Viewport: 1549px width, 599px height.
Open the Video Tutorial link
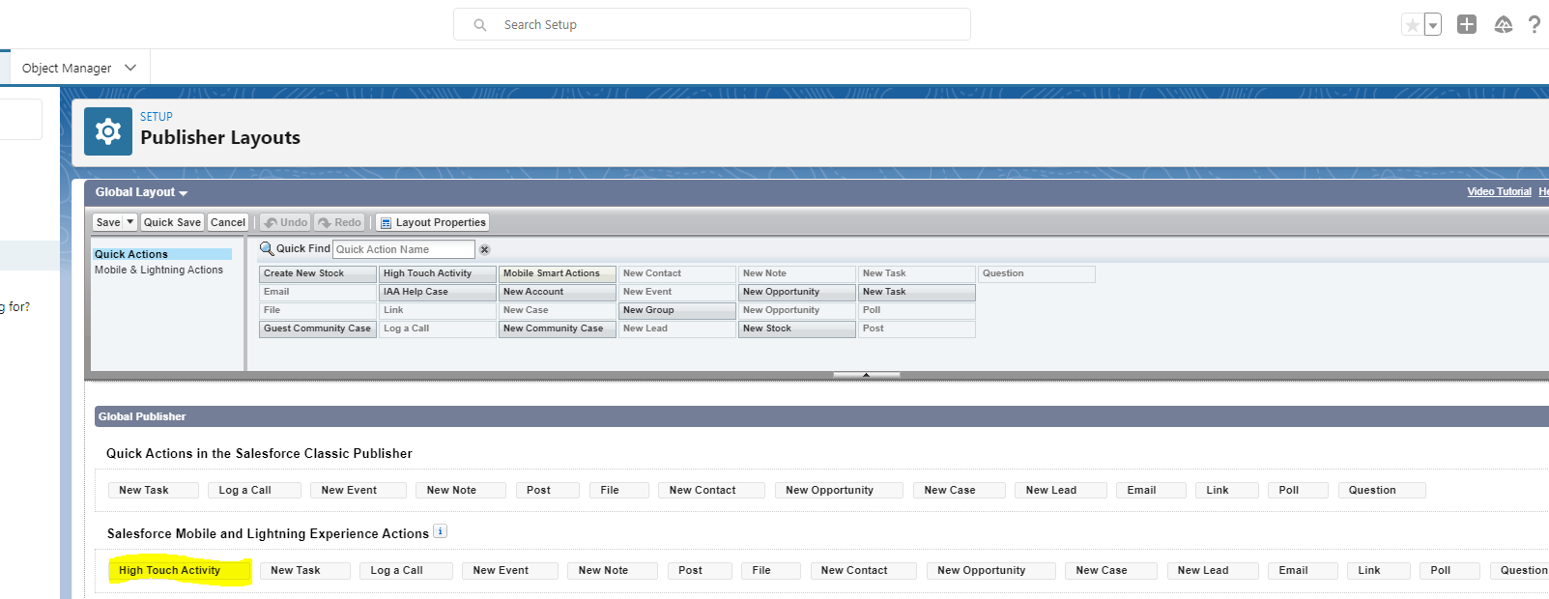[x=1499, y=192]
